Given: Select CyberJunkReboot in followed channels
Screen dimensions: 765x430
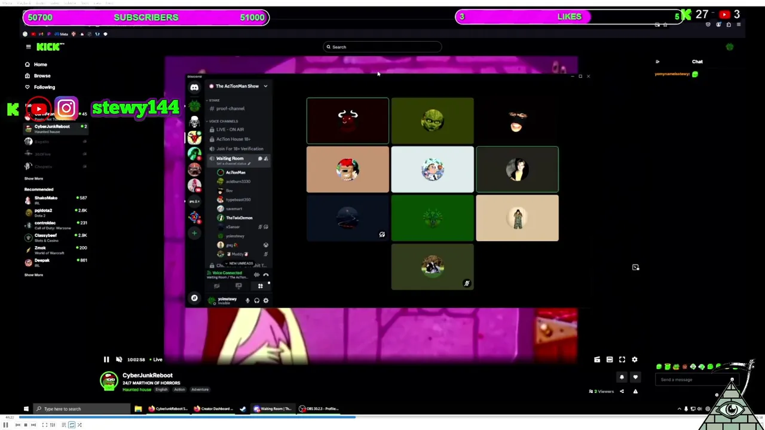Looking at the screenshot, I should coord(55,128).
